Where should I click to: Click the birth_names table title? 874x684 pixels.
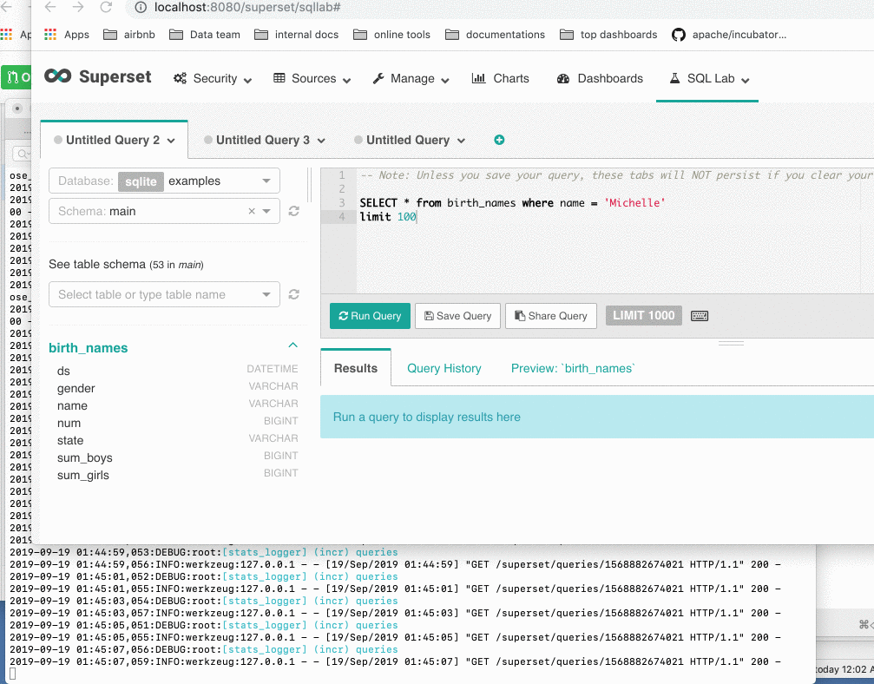[88, 348]
